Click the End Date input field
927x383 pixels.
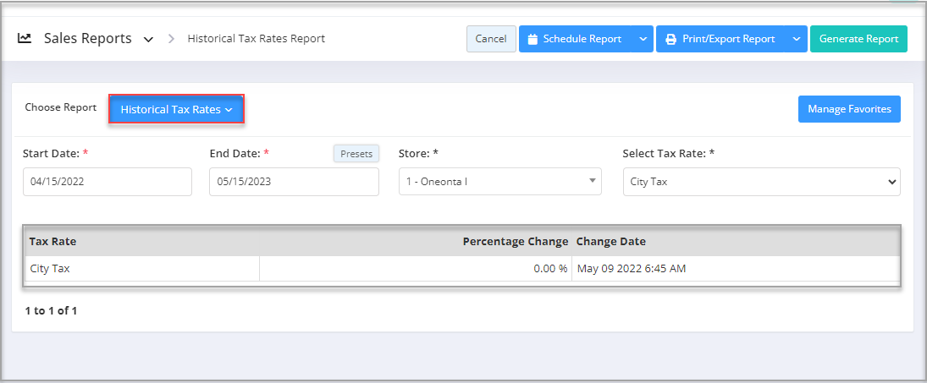coord(294,182)
